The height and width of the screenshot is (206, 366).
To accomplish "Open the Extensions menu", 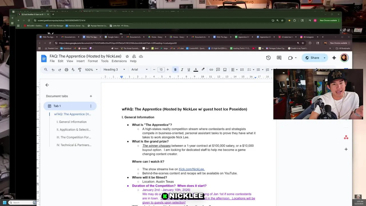I will coord(119,61).
